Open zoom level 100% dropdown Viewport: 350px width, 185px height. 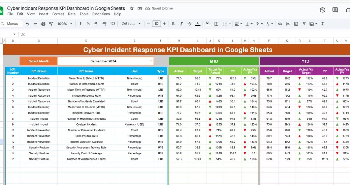click(x=64, y=24)
